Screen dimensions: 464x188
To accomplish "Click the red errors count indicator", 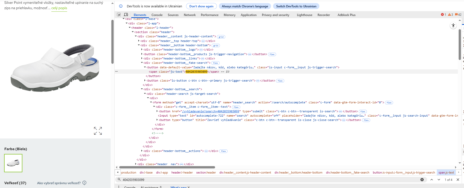I will tap(444, 15).
